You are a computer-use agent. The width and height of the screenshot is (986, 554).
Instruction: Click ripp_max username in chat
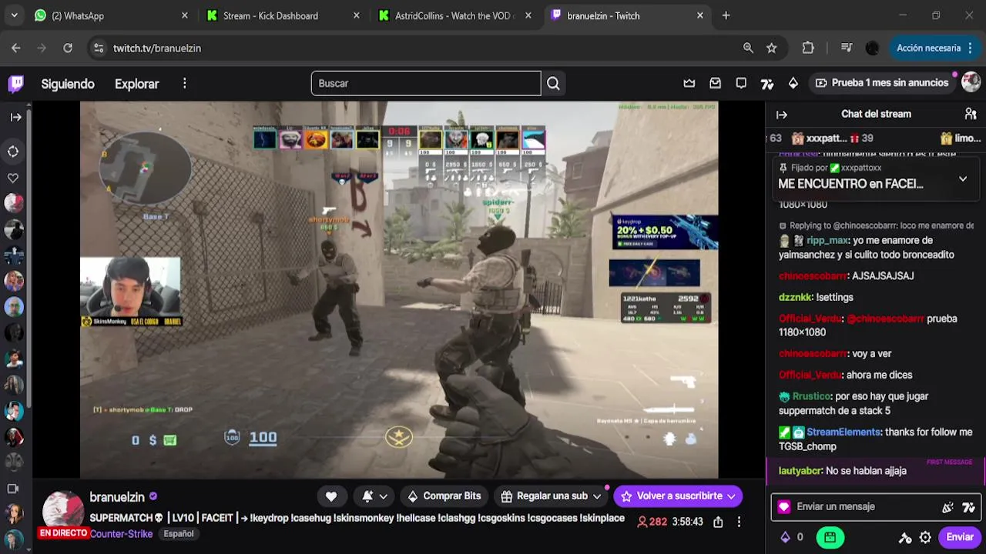click(827, 241)
